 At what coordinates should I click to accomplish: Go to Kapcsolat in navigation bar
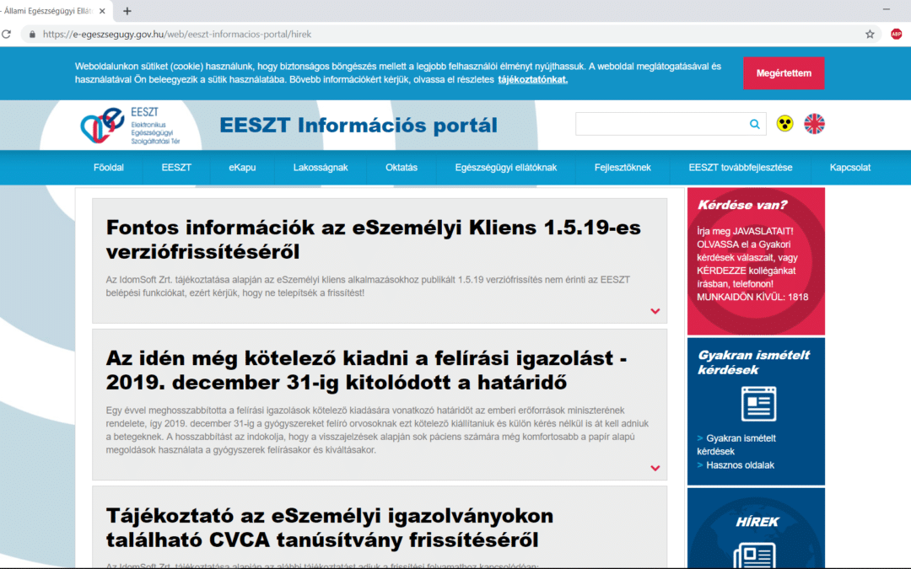(849, 168)
